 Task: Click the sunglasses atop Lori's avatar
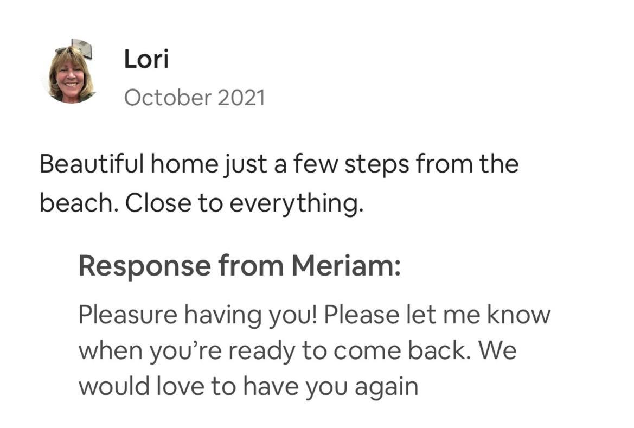click(67, 49)
